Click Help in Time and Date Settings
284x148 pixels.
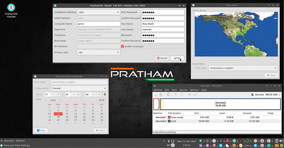point(41,131)
